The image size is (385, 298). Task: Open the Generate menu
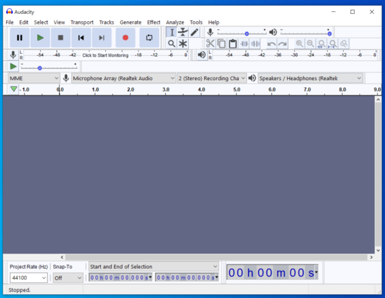point(131,23)
